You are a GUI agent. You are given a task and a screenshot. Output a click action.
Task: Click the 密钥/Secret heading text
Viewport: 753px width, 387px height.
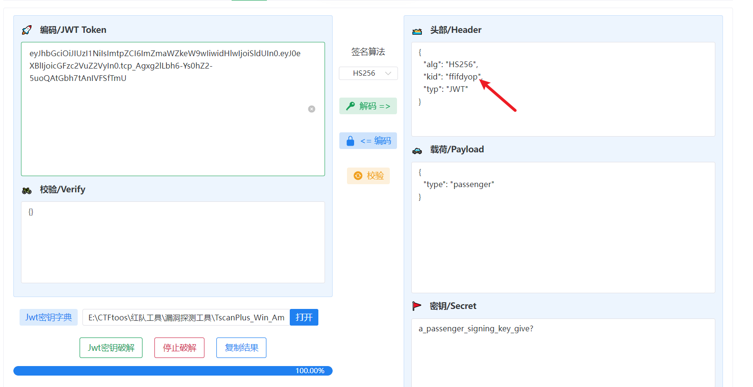(453, 306)
